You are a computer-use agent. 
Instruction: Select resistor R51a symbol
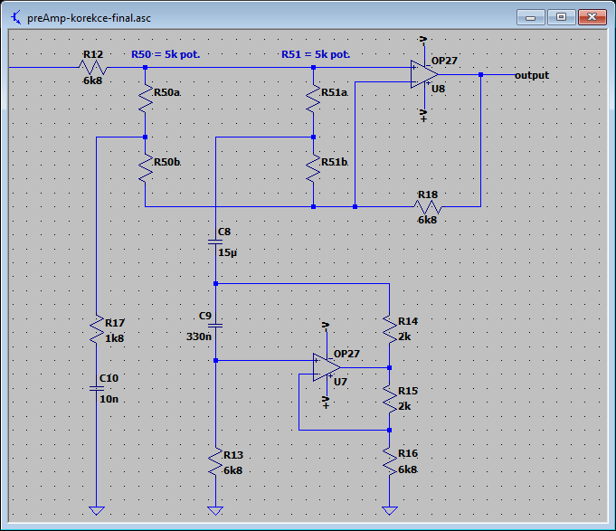(x=313, y=99)
